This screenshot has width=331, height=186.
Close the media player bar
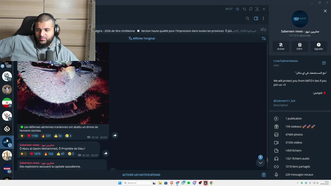264,9
